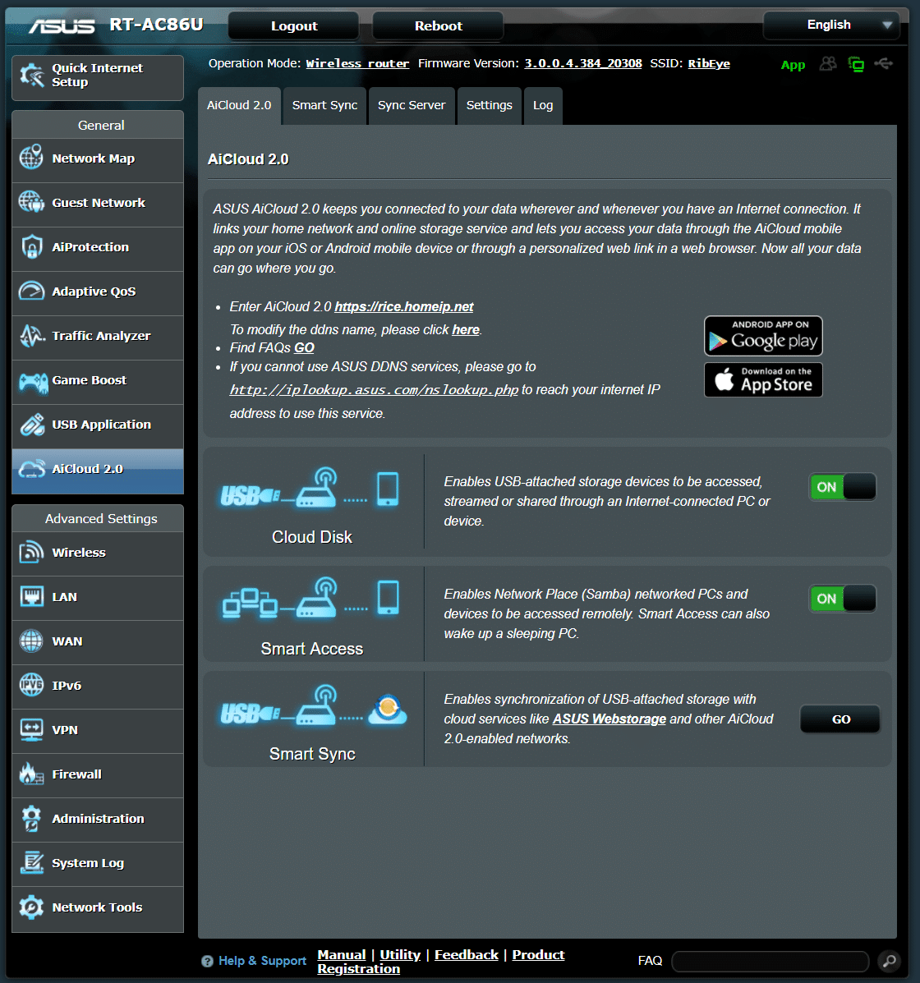Turn off the Smart Access switch
The image size is (920, 983).
tap(842, 598)
